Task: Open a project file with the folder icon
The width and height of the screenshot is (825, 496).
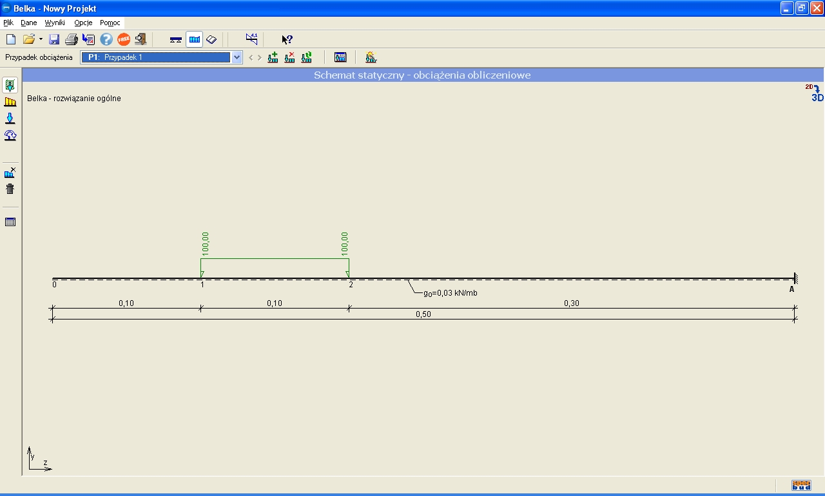Action: (28, 39)
